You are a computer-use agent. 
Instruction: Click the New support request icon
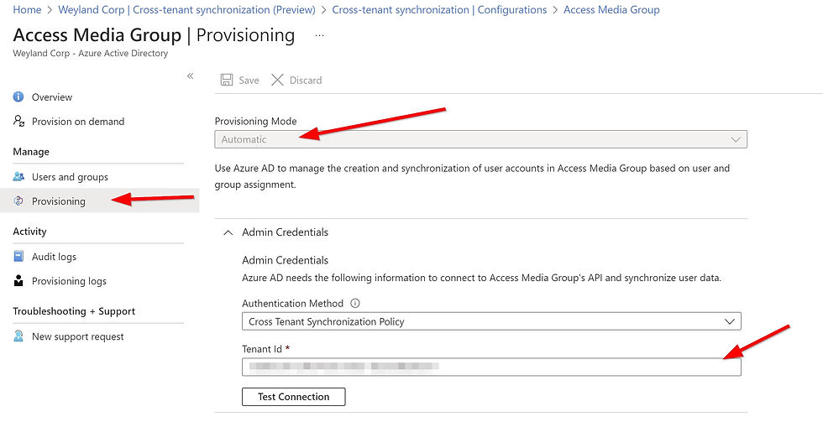(18, 336)
